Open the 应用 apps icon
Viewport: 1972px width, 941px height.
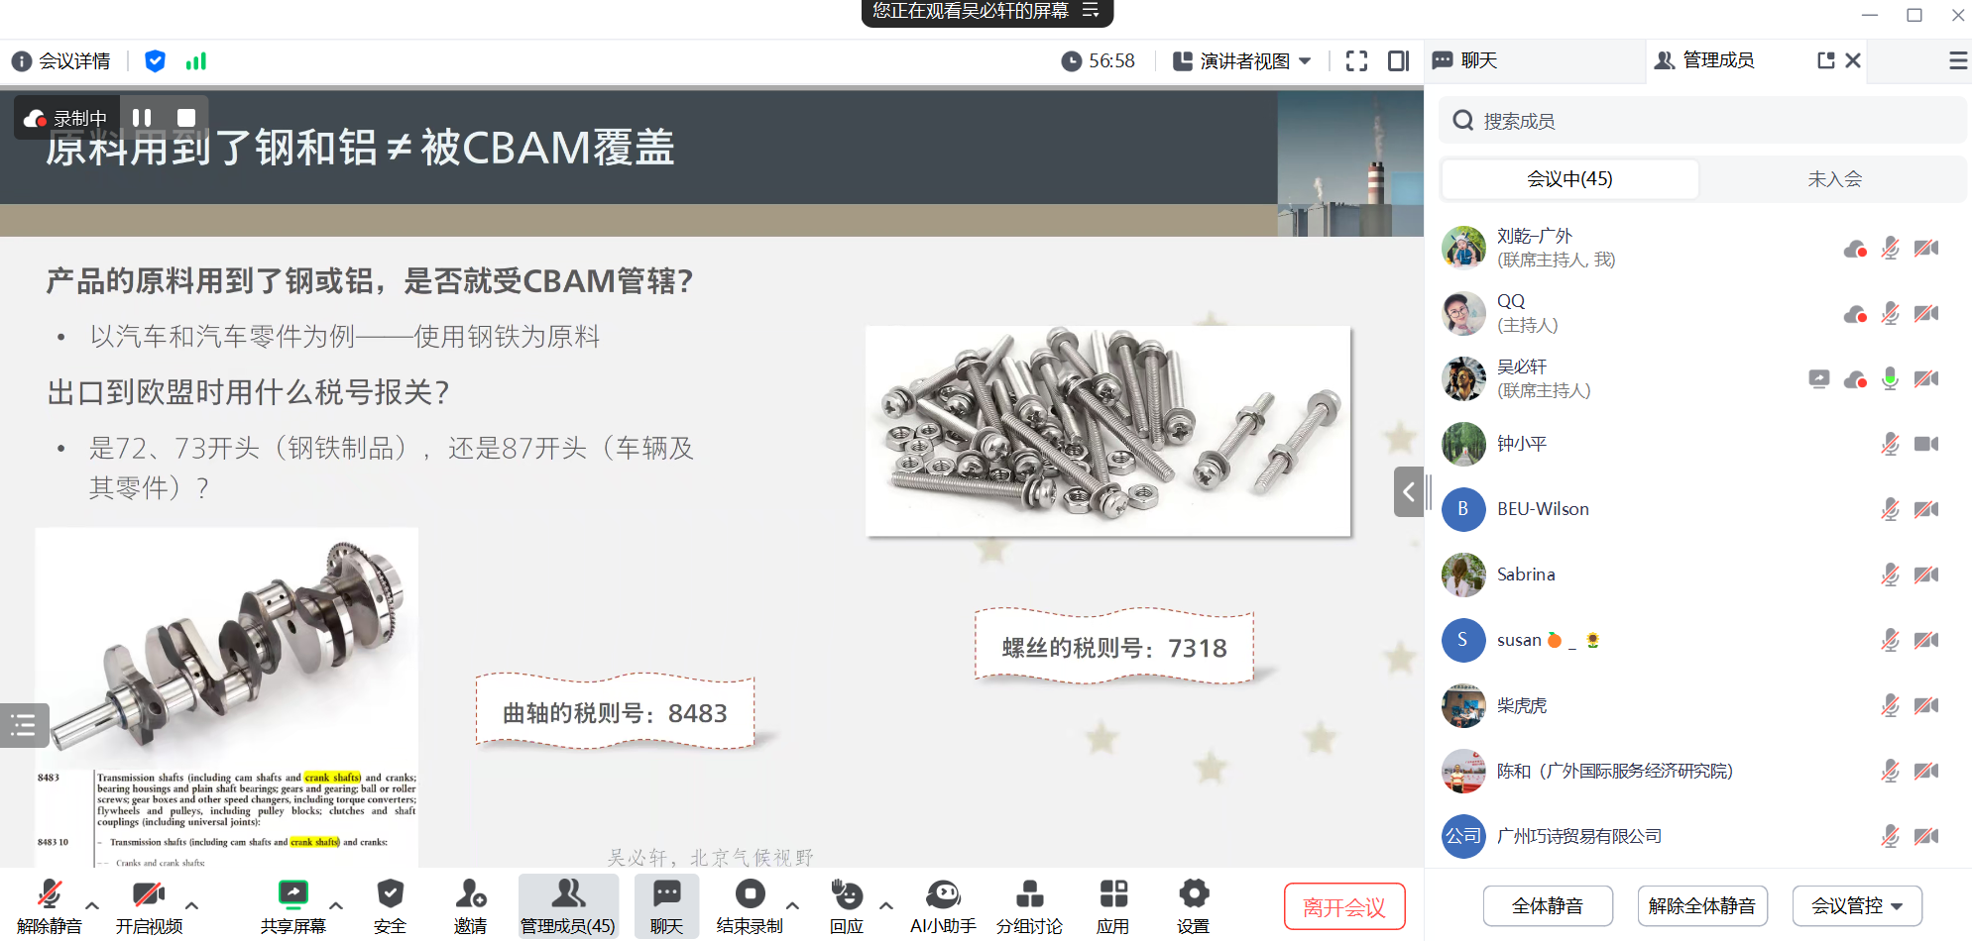click(x=1112, y=896)
